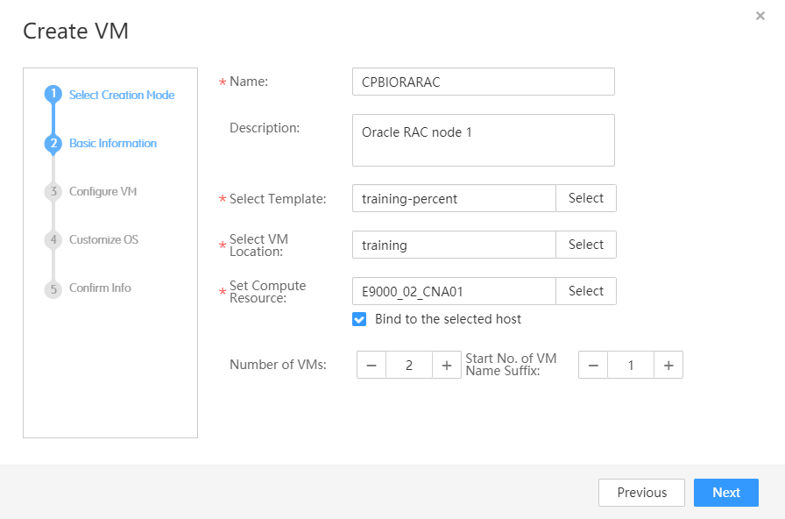Switch to the Configure VM step
Screen dimensions: 785x519
coord(103,192)
